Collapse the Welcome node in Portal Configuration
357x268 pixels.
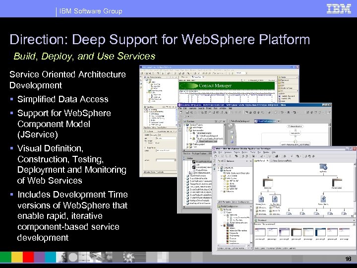point(225,215)
